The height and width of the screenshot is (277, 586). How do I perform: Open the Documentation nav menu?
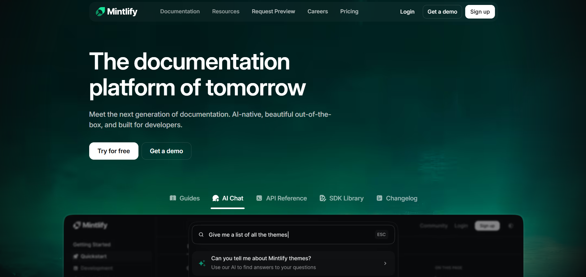180,11
